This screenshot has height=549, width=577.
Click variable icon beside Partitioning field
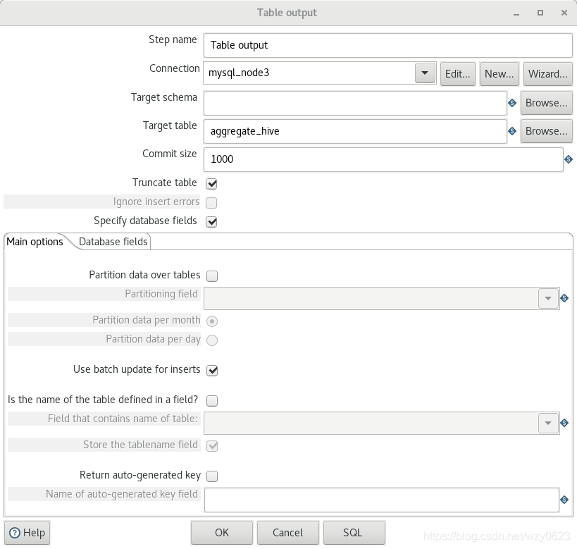564,298
